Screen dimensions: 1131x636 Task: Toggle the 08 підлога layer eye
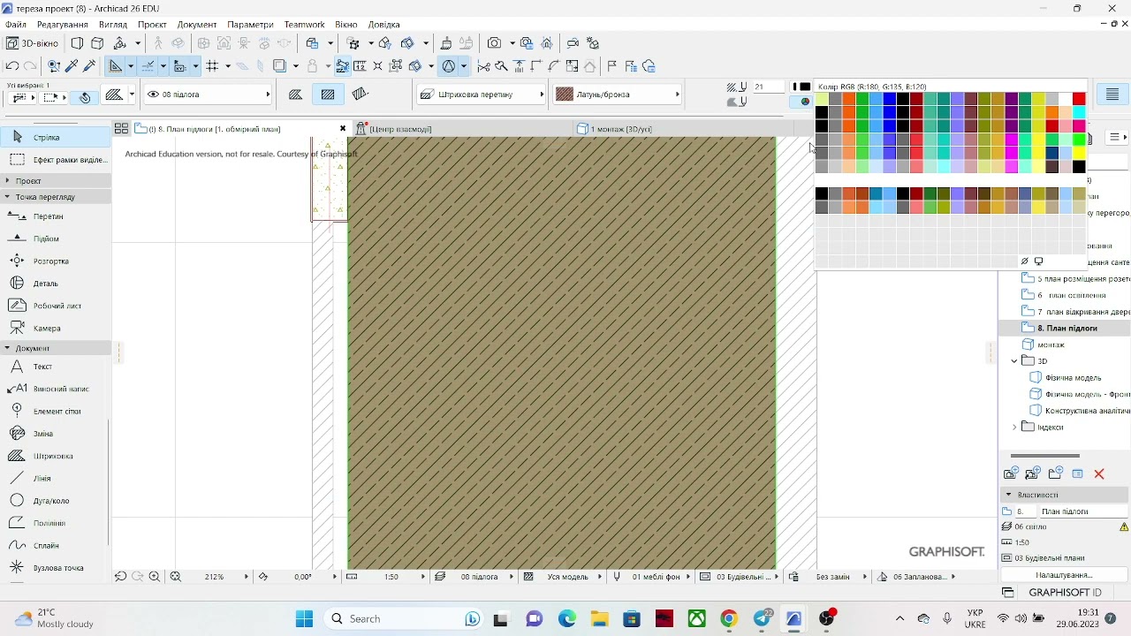153,95
